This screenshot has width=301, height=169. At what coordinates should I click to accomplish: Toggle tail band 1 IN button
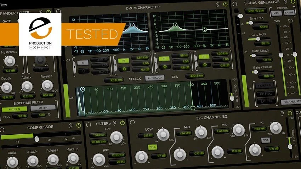coord(164,59)
